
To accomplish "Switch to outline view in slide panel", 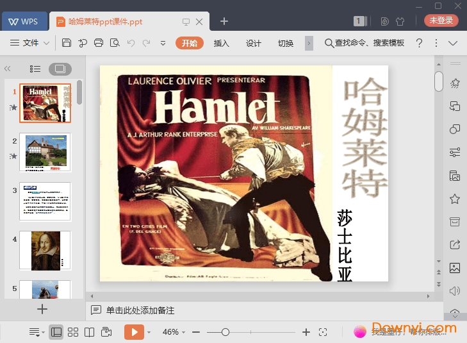I will [35, 69].
